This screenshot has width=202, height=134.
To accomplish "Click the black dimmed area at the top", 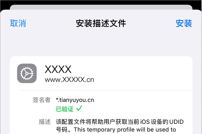I will pyautogui.click(x=101, y=2).
